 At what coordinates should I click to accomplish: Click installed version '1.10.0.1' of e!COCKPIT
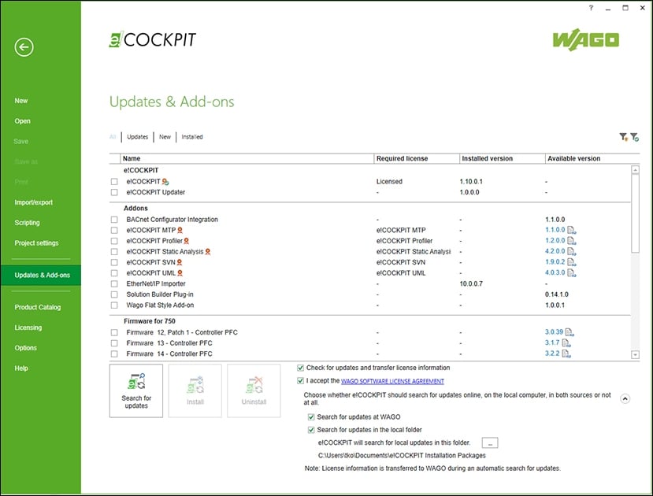pos(471,182)
